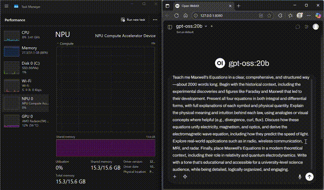Click the apps icon in address bar
The height and width of the screenshot is (190, 324).
pos(261,16)
